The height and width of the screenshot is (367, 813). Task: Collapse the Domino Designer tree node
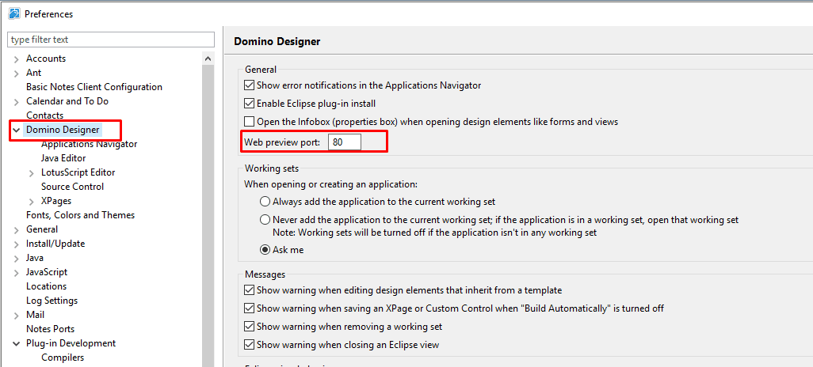coord(17,130)
